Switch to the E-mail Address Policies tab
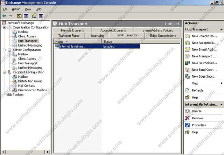Screen dimensions: 224x155 point(158,30)
